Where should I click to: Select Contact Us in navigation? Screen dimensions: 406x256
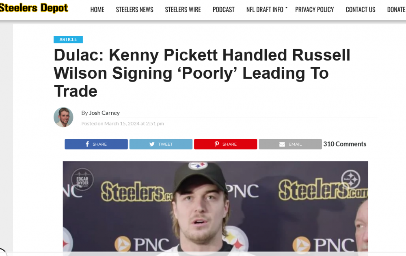coord(360,9)
